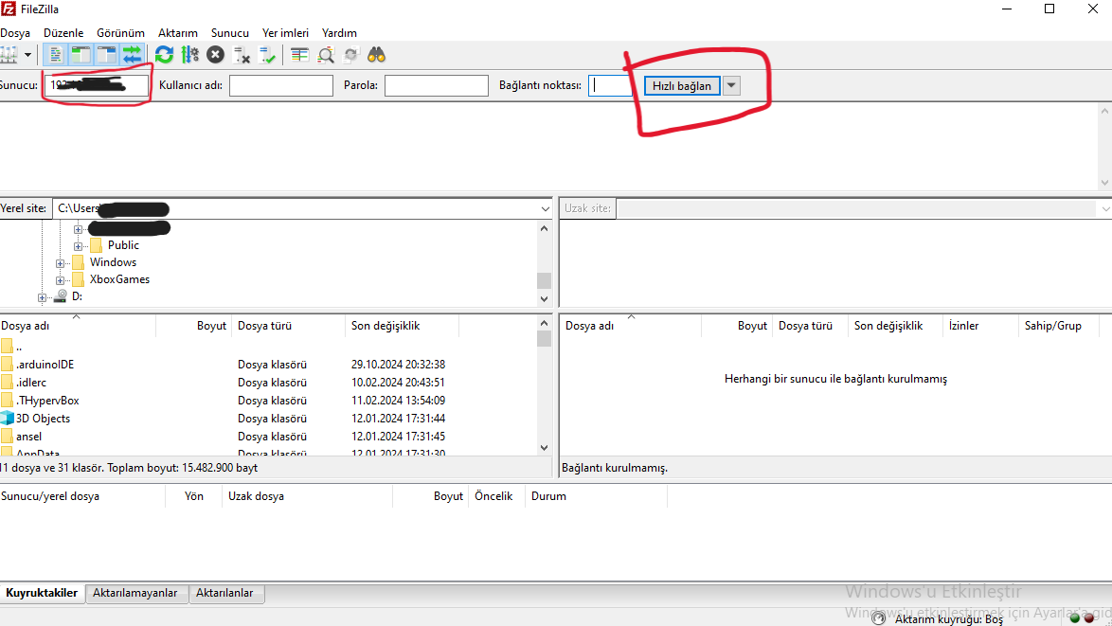This screenshot has width=1112, height=626.
Task: Sort remote files by İzinler column
Action: pos(980,326)
